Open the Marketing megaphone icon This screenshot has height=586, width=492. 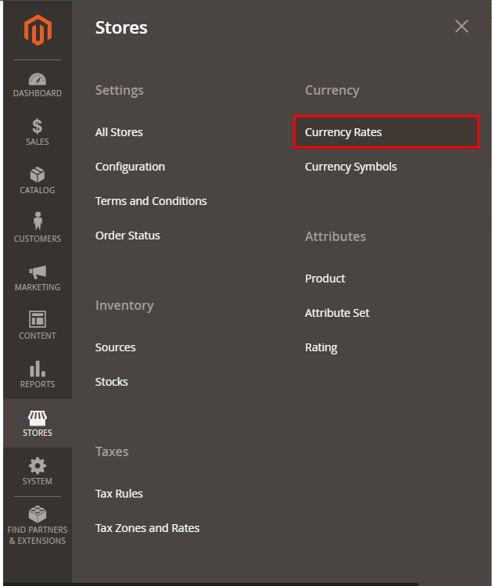coord(38,272)
